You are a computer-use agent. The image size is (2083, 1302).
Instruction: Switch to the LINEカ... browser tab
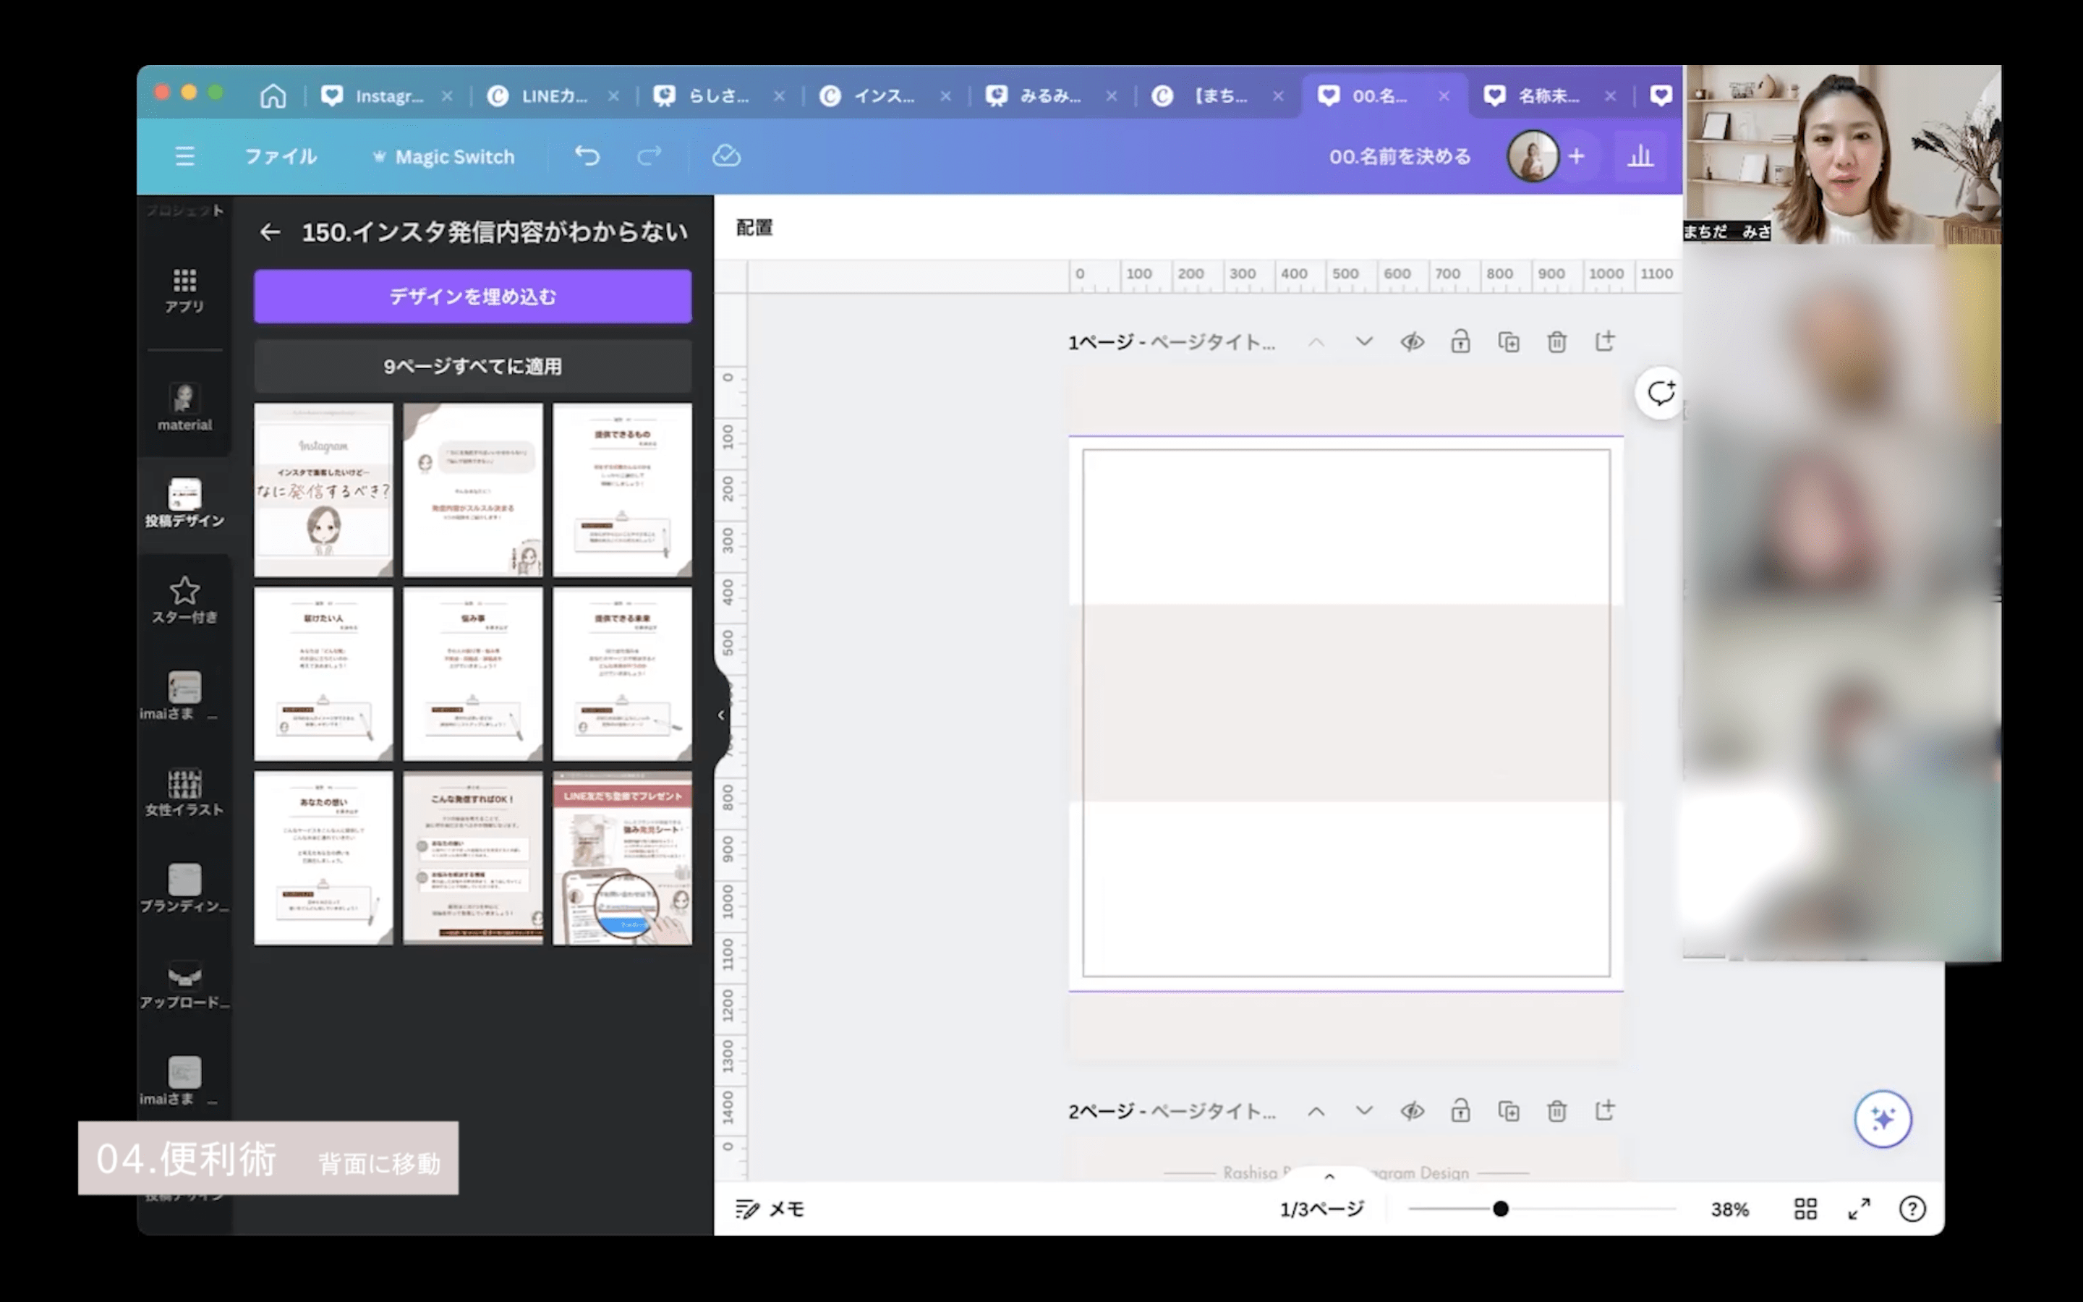(x=552, y=95)
